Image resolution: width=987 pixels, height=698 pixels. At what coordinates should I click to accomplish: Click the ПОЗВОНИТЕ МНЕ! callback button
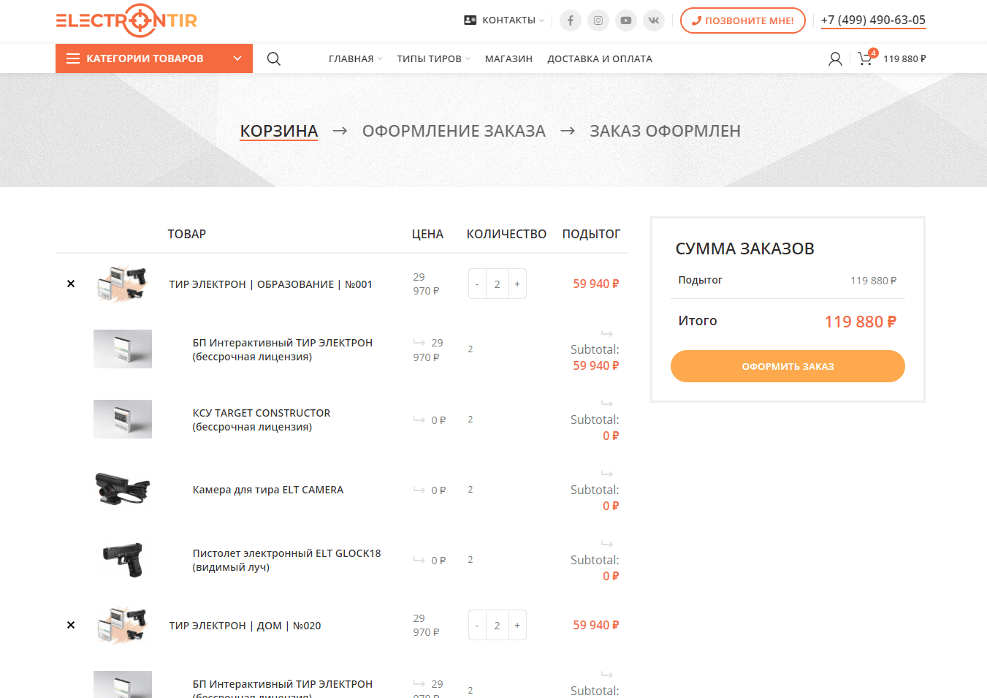[743, 20]
